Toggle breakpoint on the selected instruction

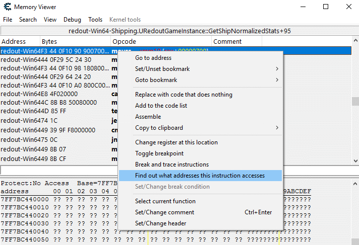click(x=159, y=153)
